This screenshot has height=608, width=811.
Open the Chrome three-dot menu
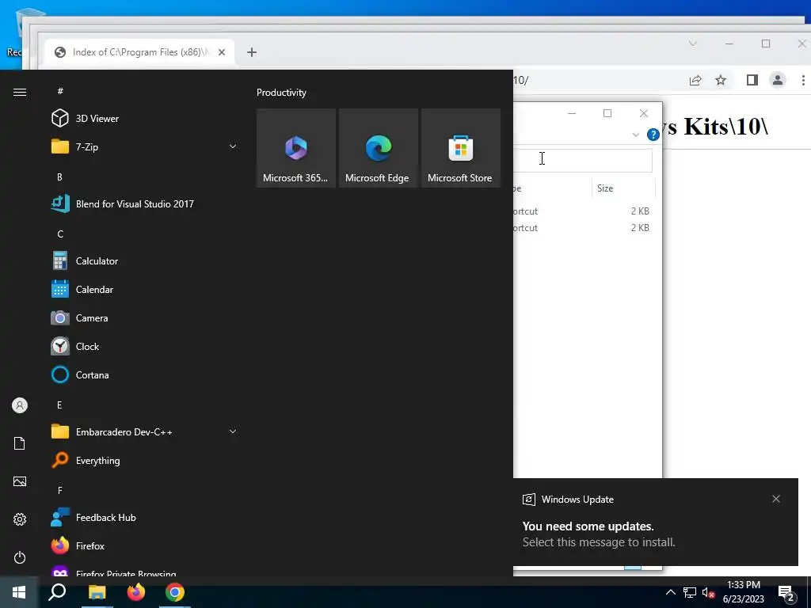click(803, 80)
